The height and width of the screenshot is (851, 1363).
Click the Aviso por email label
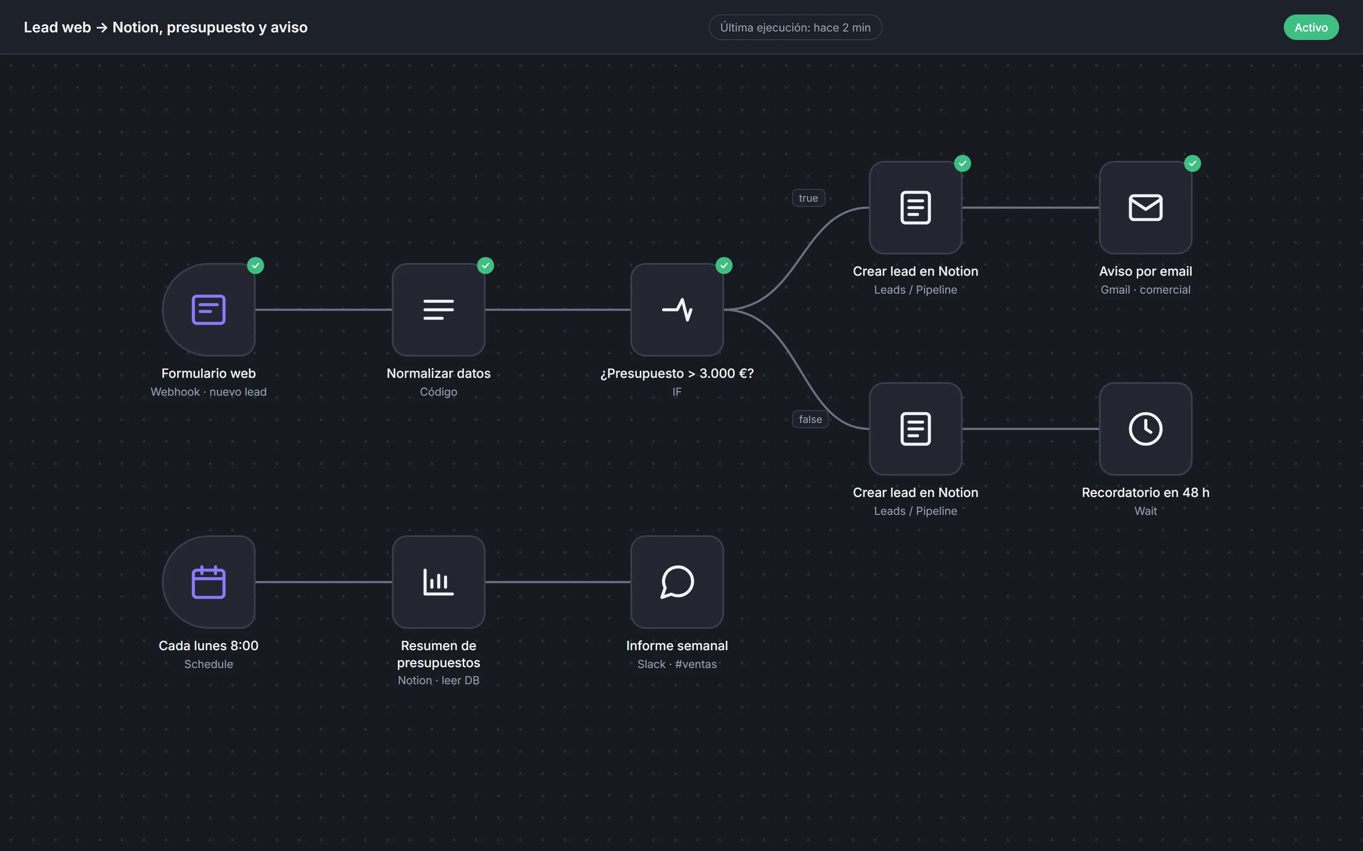pos(1146,271)
